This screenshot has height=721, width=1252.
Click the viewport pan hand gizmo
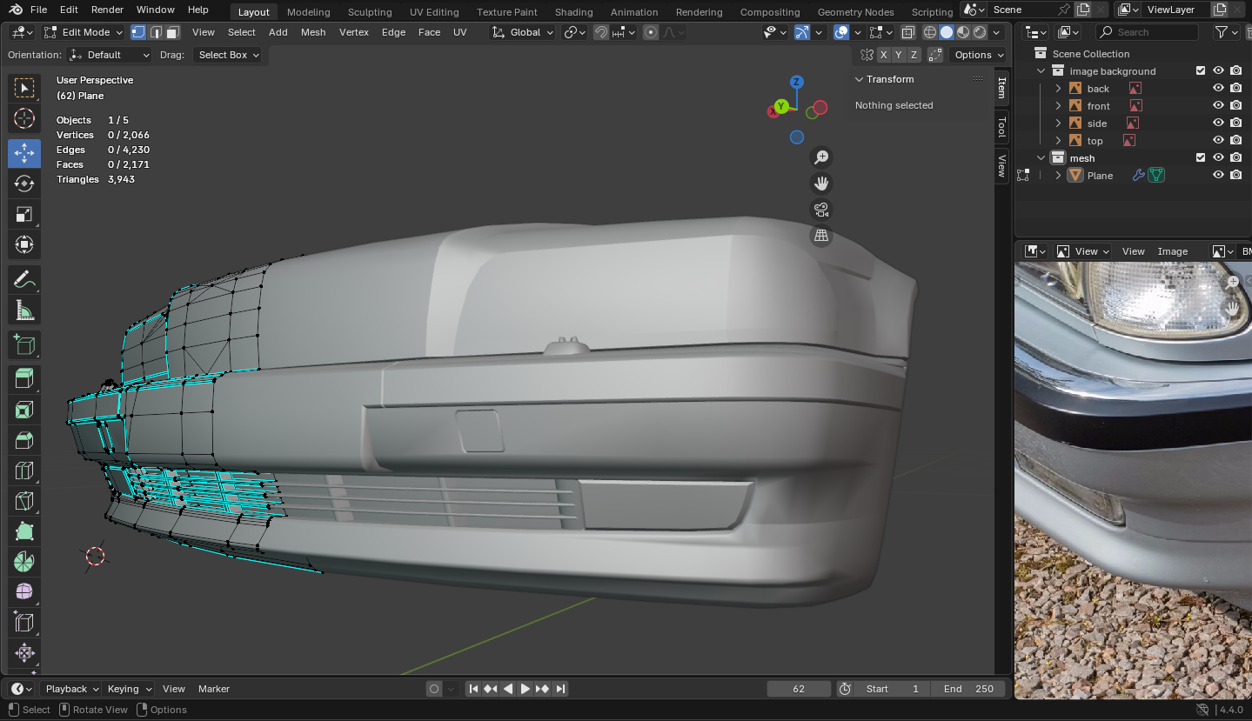point(820,184)
